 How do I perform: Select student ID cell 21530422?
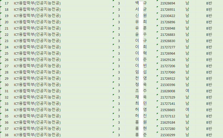(168, 16)
